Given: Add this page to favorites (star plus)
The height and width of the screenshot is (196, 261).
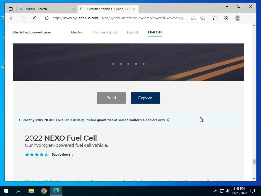Looking at the screenshot, I should [202, 18].
